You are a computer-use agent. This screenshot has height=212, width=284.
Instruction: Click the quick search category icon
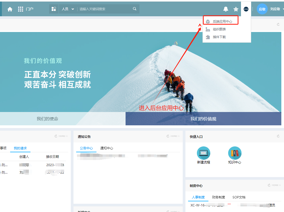pos(54,9)
